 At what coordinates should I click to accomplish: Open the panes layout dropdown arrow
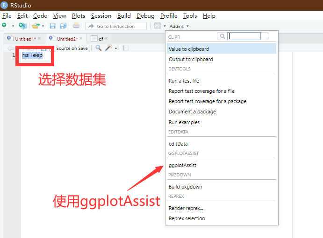point(165,26)
